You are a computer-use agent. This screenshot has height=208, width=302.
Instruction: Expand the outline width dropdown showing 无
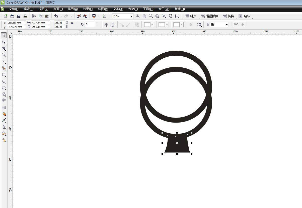point(226,25)
